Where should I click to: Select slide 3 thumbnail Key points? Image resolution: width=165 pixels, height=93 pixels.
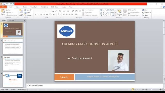[13, 63]
